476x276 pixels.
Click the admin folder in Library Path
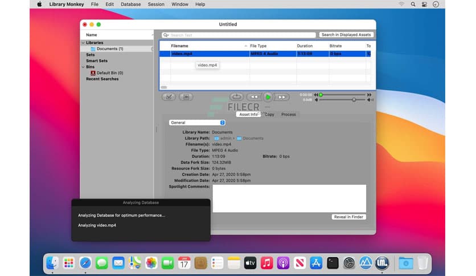point(223,139)
